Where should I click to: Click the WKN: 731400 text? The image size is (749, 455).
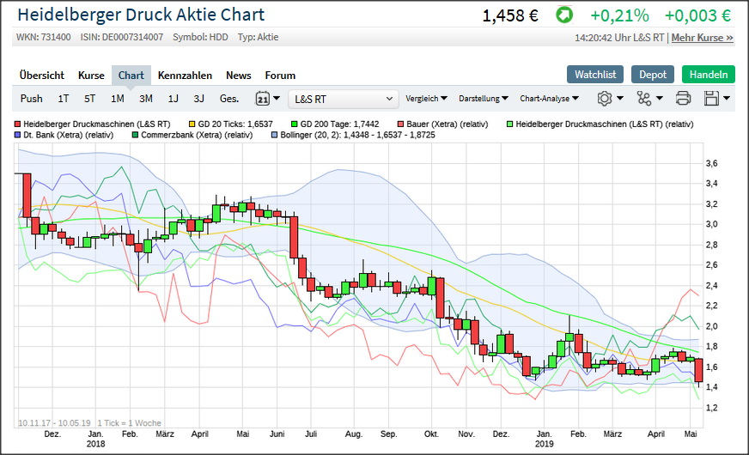point(44,37)
